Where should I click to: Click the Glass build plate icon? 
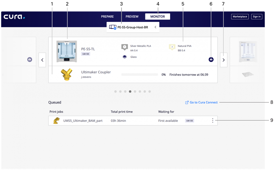[124, 57]
